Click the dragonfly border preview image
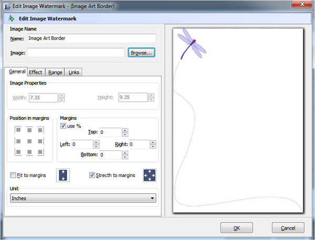315x240 pixels. (x=238, y=121)
